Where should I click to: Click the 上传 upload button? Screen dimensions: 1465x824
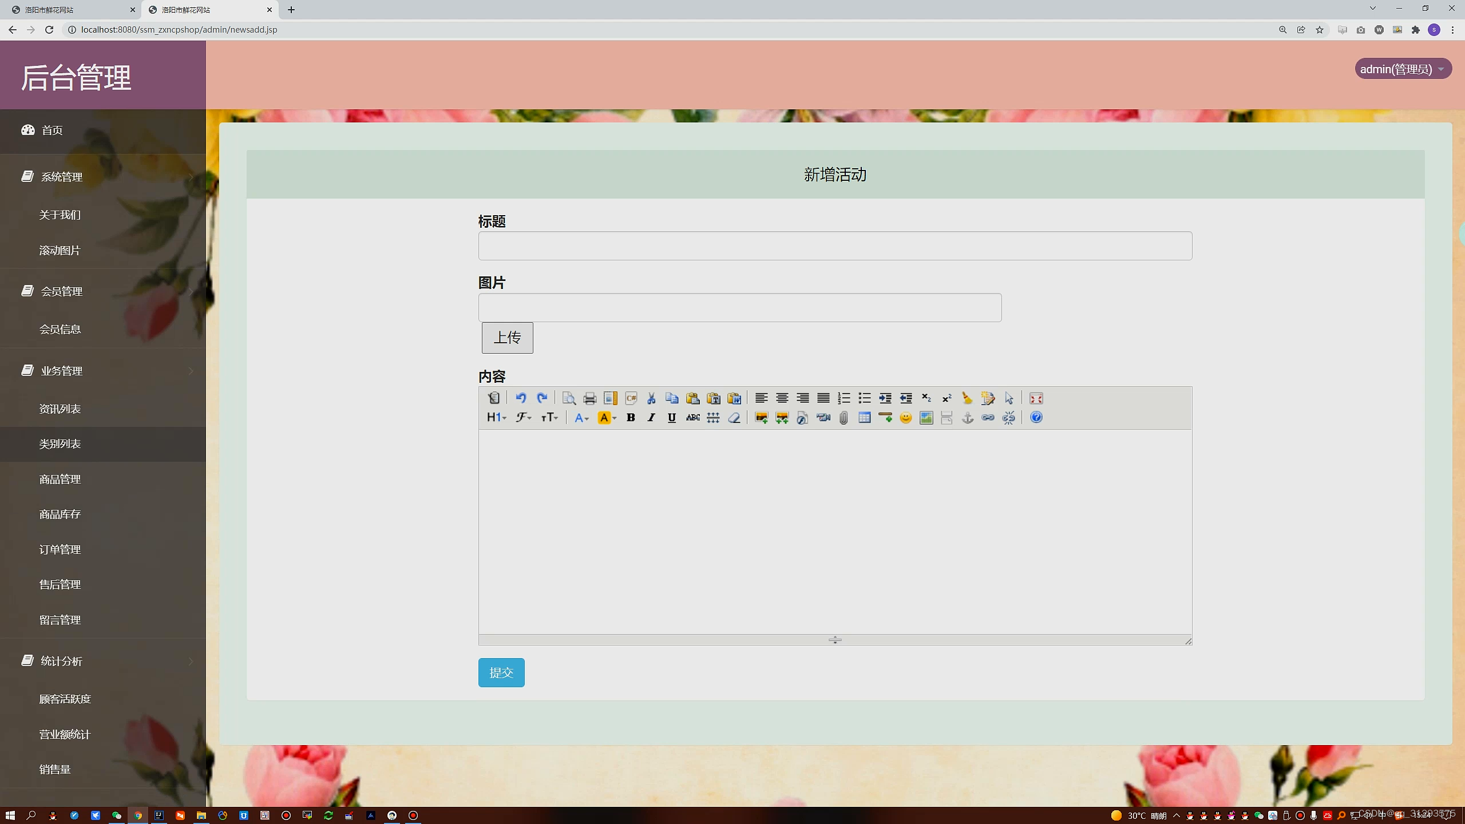507,338
